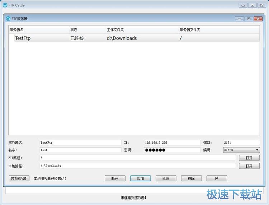This screenshot has width=269, height=205.
Task: Focus the 服务器名 input field
Action: [80, 143]
